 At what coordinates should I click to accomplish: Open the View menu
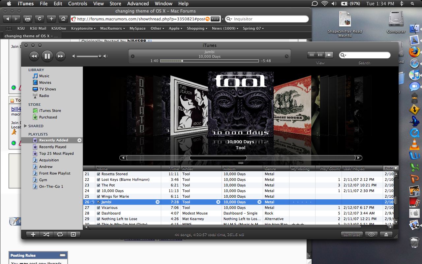coord(98,4)
